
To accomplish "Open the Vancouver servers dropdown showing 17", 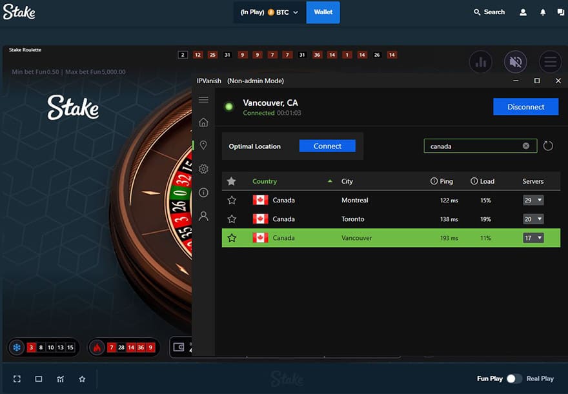I will point(533,238).
